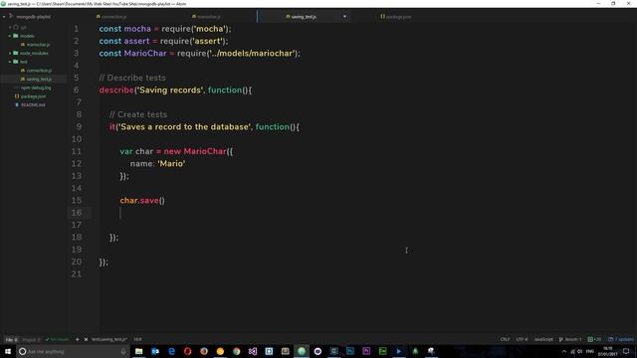The width and height of the screenshot is (637, 358).
Task: Click the test folder icon
Action: coord(16,62)
